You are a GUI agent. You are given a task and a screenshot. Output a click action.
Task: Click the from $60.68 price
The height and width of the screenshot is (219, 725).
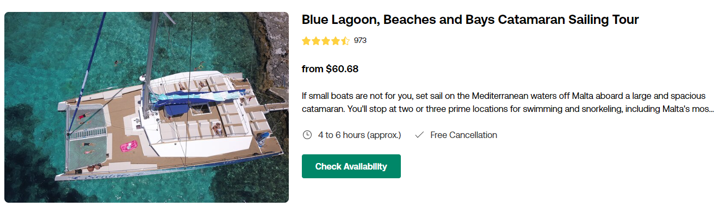[330, 69]
